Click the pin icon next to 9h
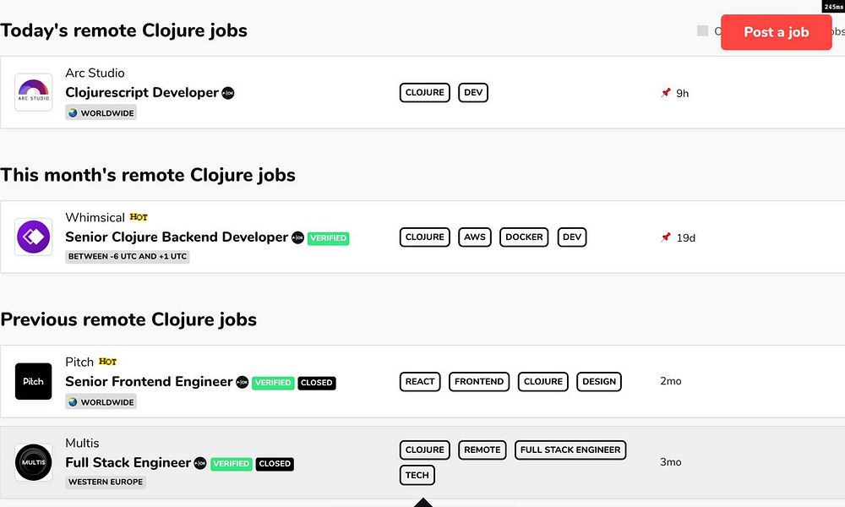The width and height of the screenshot is (845, 507). pos(666,93)
